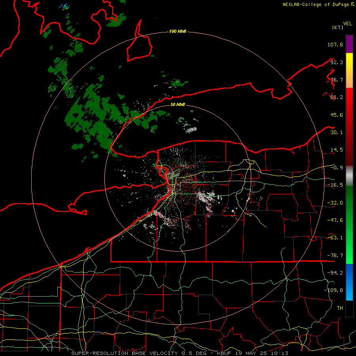Click the 'TH' legend label

coord(340,308)
